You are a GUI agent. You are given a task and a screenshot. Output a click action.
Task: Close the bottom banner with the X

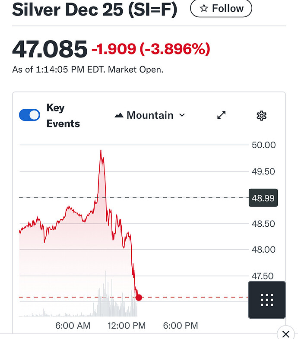(x=285, y=333)
